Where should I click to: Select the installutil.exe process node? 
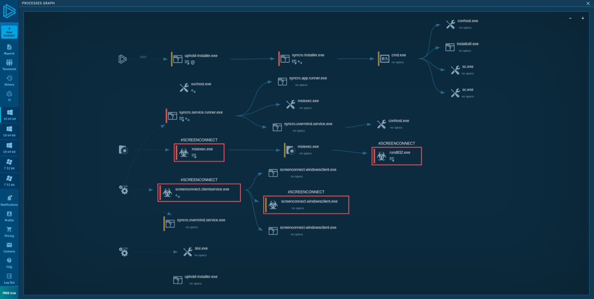(x=462, y=47)
